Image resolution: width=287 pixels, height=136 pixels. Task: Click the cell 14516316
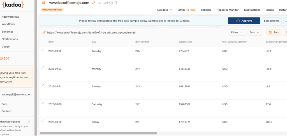184,69
